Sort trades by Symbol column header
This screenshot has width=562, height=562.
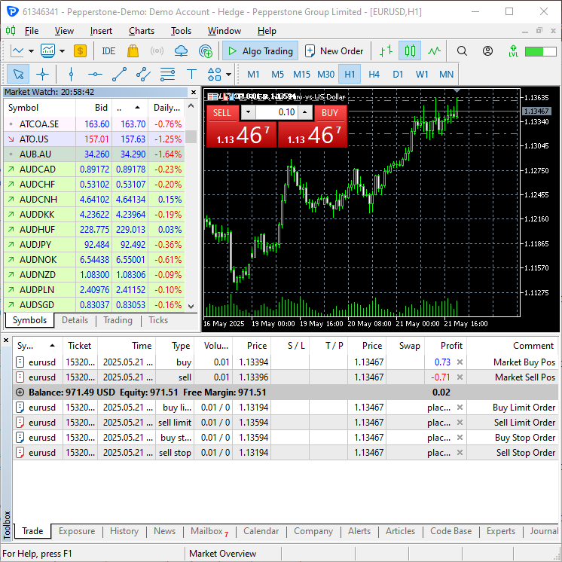[38, 346]
